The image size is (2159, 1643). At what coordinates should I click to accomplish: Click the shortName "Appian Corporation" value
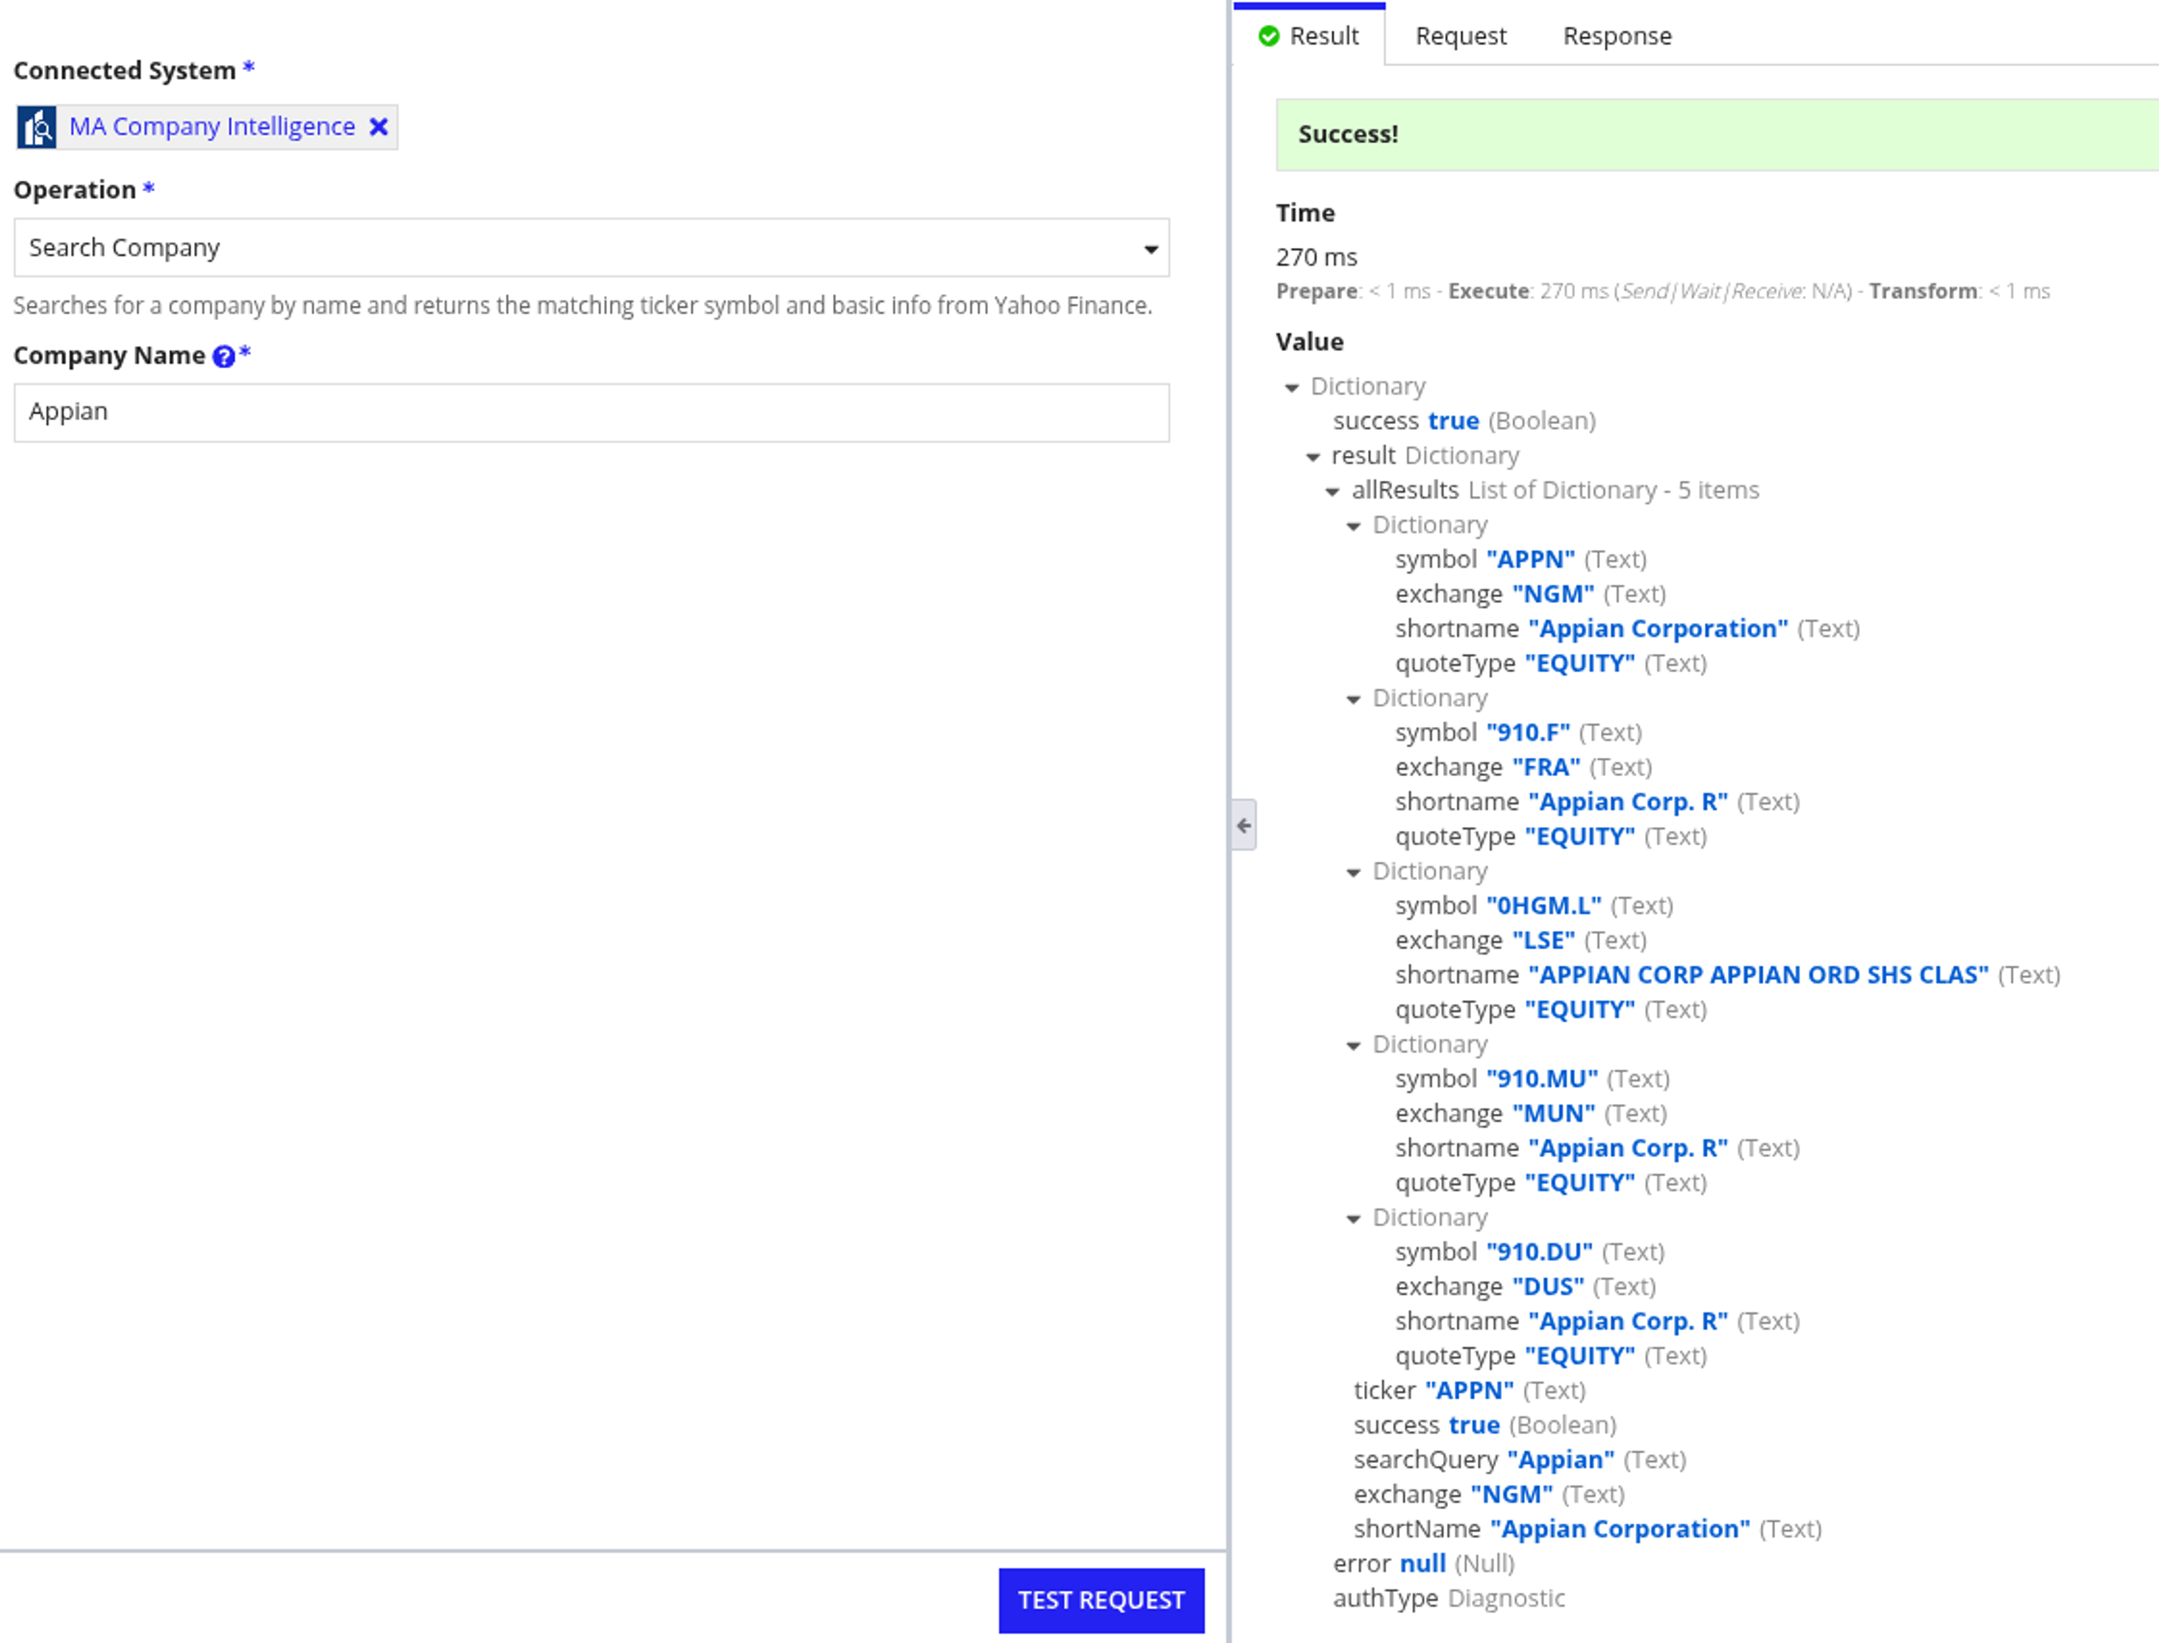tap(1620, 1528)
